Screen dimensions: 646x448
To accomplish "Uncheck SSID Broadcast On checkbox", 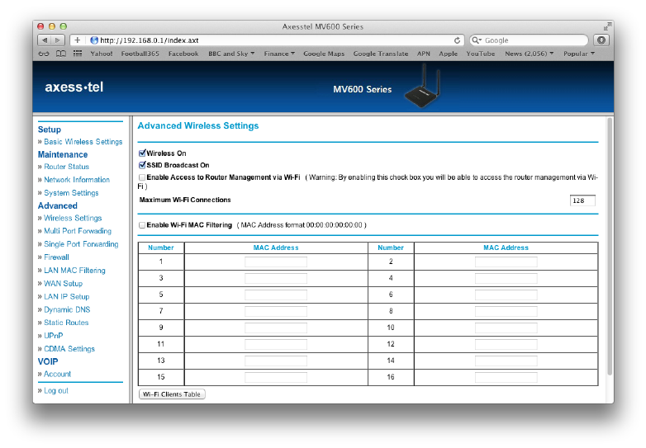I will tap(142, 165).
